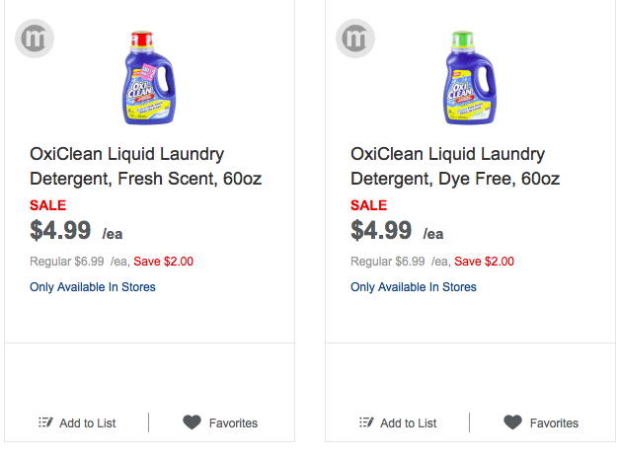Click the 'm' badge on Fresh Scent card
The height and width of the screenshot is (460, 620).
click(35, 38)
